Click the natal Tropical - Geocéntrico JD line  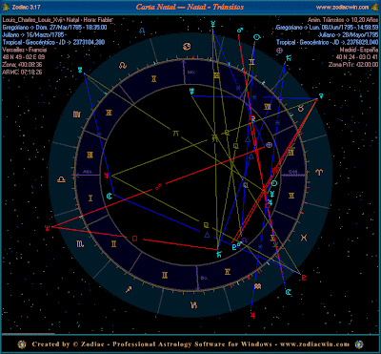point(53,42)
